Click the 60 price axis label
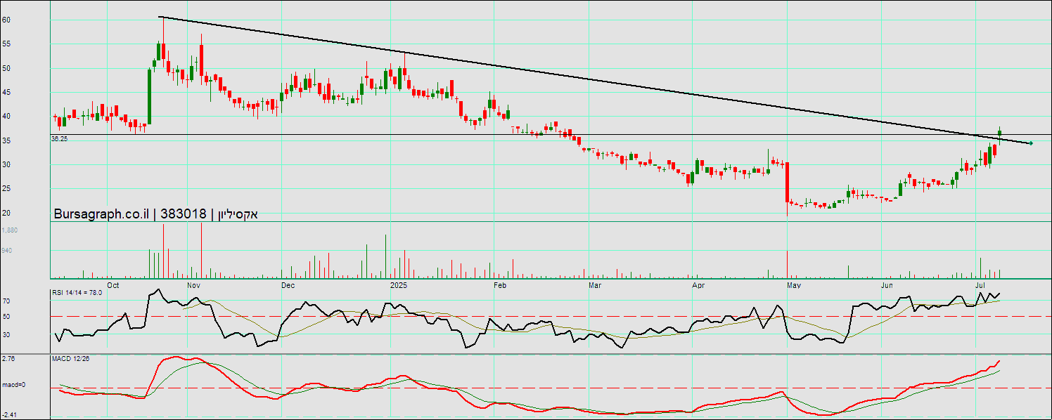Image resolution: width=1052 pixels, height=420 pixels. pyautogui.click(x=6, y=20)
